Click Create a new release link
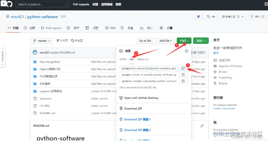Viewport: 268px width, 142px height. (x=224, y=109)
